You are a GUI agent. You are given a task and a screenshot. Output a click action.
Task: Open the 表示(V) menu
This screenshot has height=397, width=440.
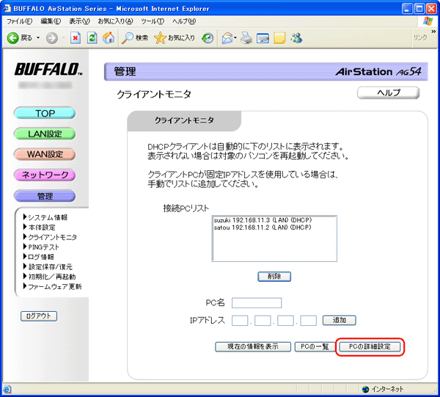(79, 21)
